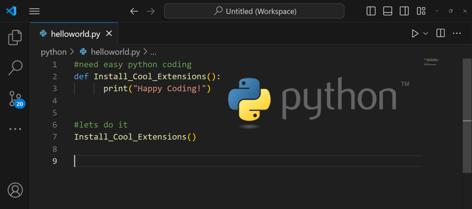This screenshot has height=209, width=472.
Task: Run the Python file with the play button
Action: [415, 33]
